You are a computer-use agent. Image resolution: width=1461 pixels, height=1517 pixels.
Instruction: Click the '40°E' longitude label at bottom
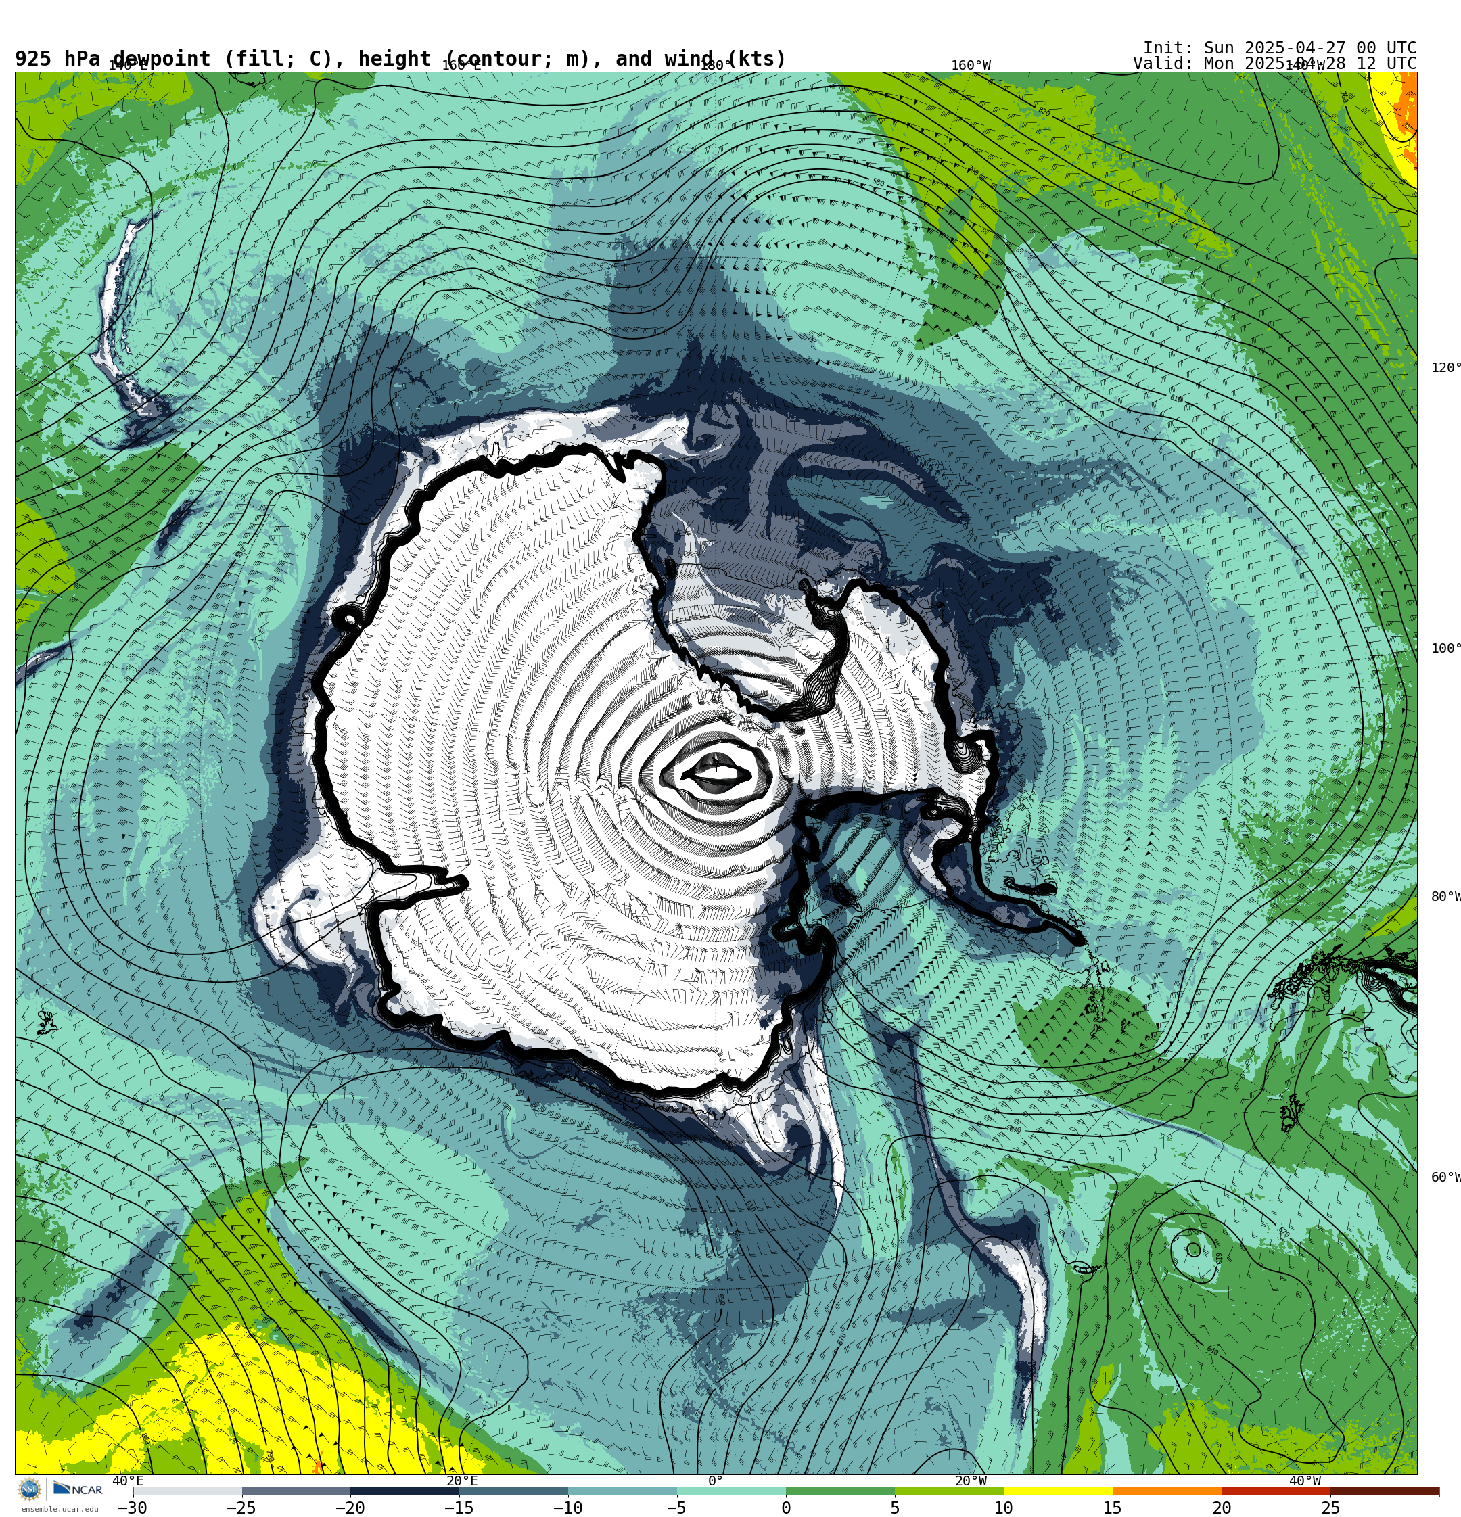coord(128,1481)
